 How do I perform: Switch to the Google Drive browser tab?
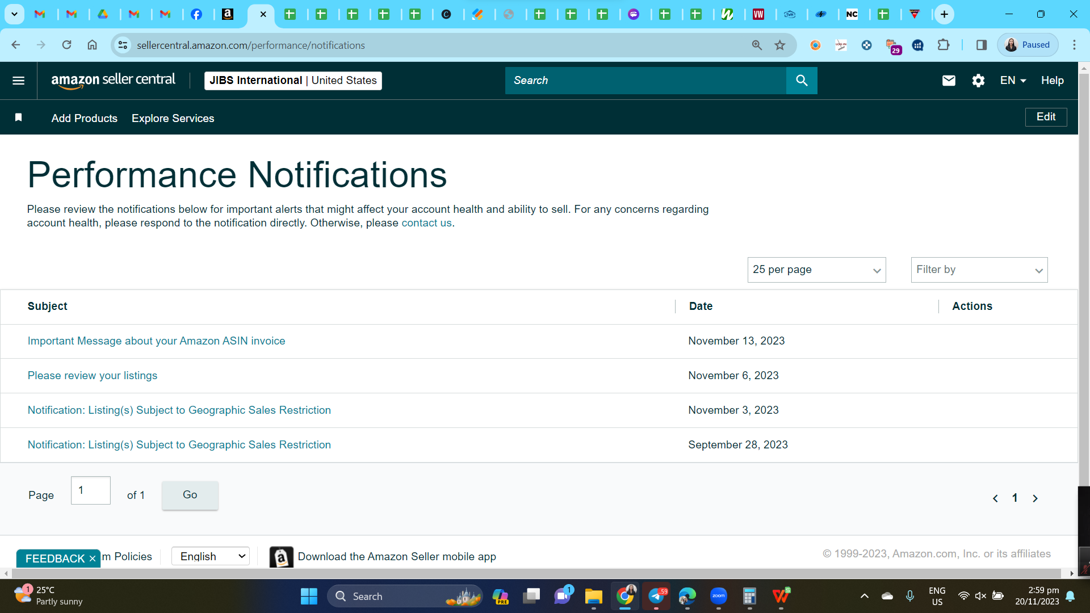(x=103, y=14)
